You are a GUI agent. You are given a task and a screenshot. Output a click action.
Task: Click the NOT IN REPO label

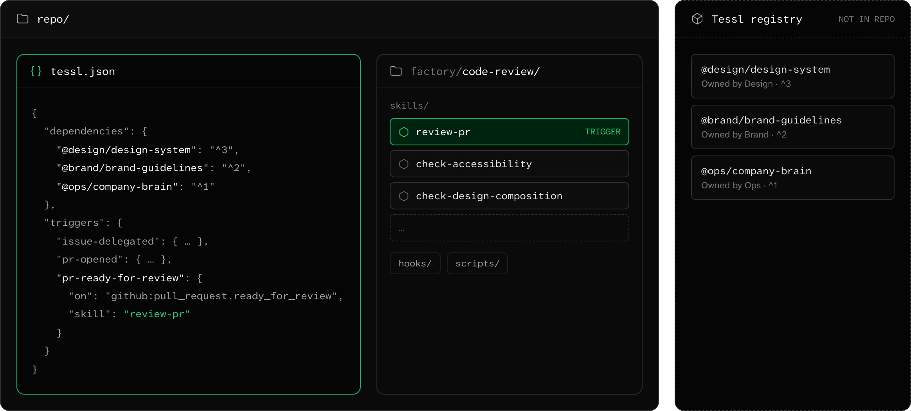pos(866,19)
